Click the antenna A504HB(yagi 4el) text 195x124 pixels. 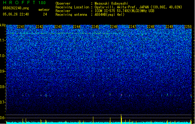click(109, 15)
